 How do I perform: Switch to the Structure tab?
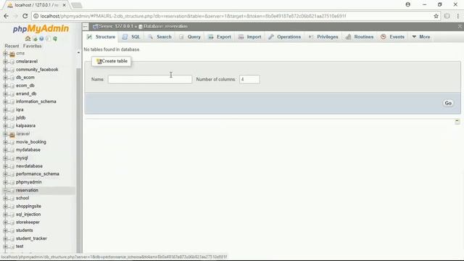click(101, 37)
